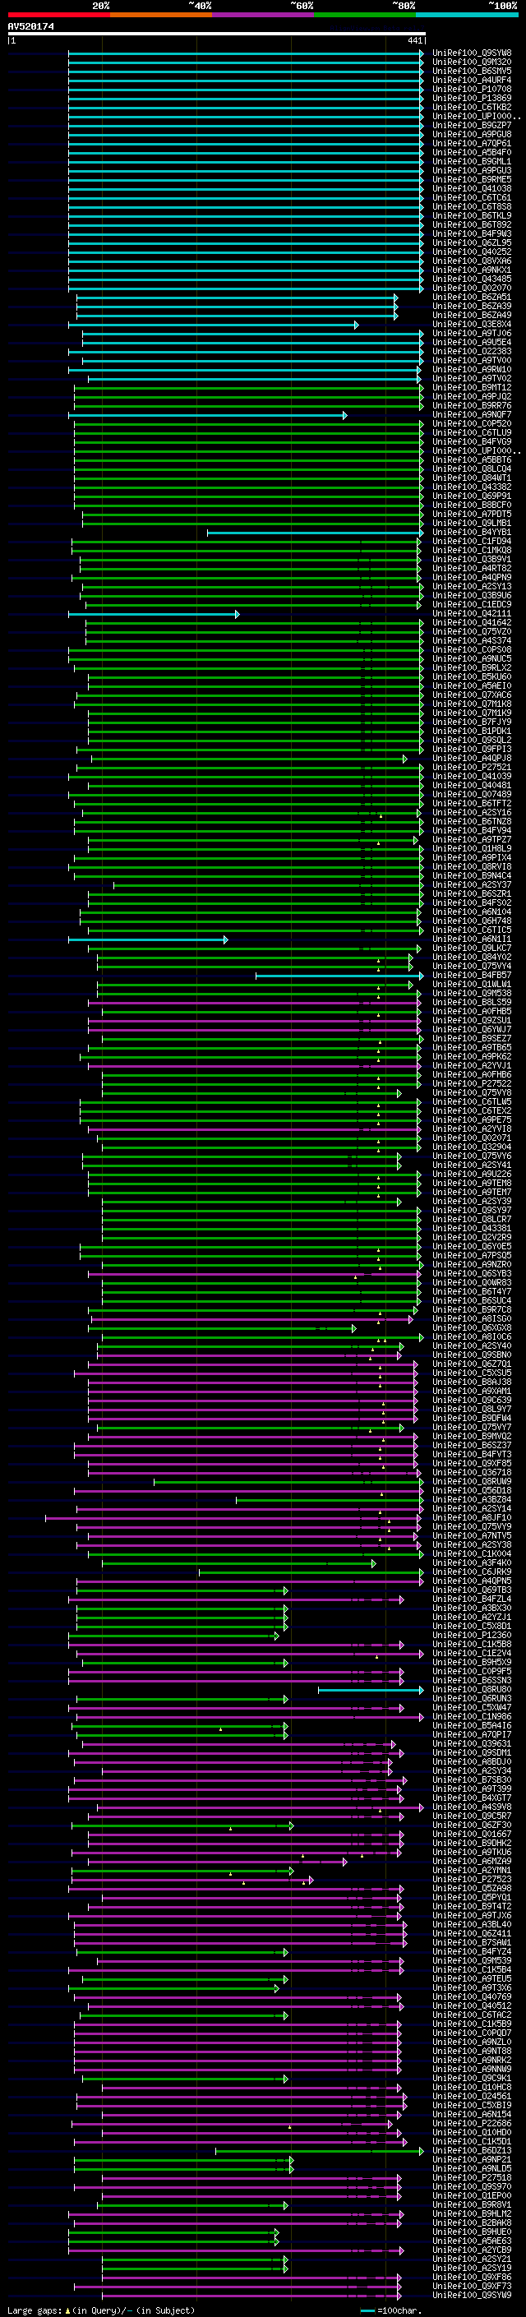The width and height of the screenshot is (526, 2317).
Task: Select the UniRef100_A3BL40 label
Action: tap(471, 1925)
